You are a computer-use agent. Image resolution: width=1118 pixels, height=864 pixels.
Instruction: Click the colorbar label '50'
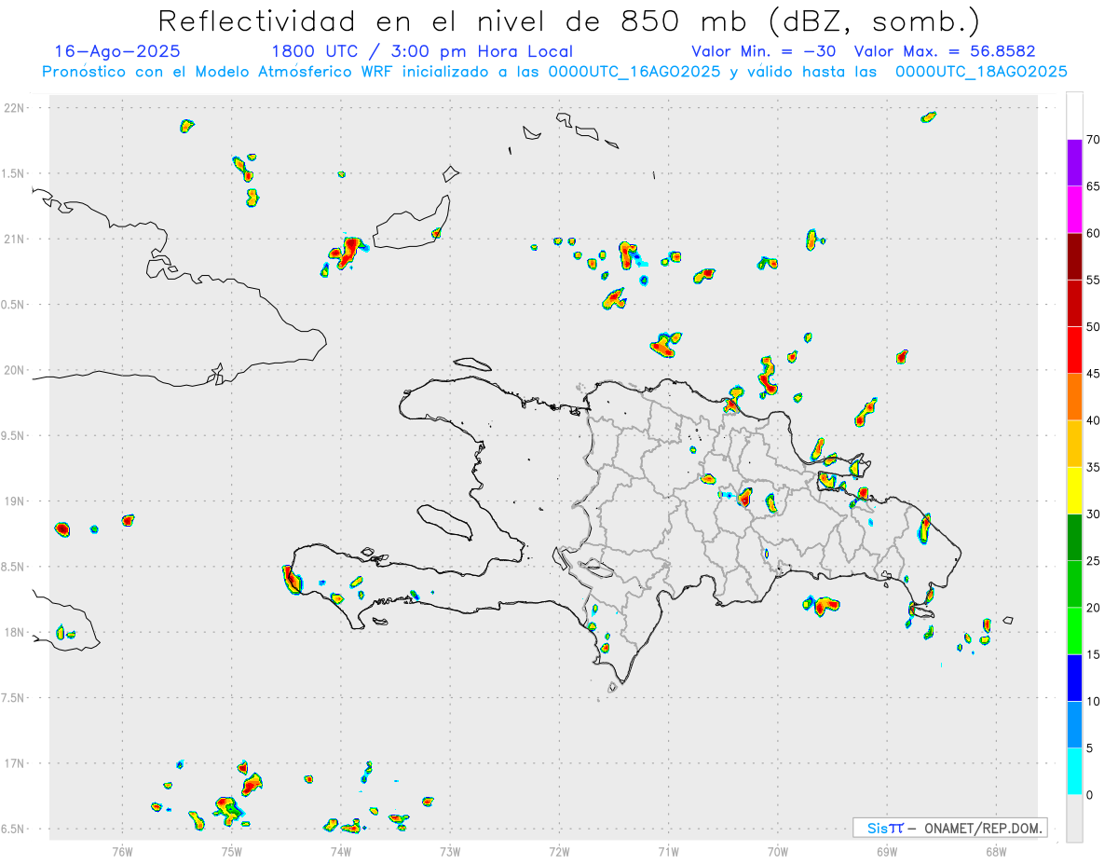pyautogui.click(x=1093, y=327)
